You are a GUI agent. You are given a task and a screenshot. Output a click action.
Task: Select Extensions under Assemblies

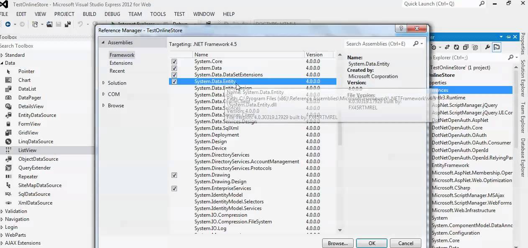121,63
